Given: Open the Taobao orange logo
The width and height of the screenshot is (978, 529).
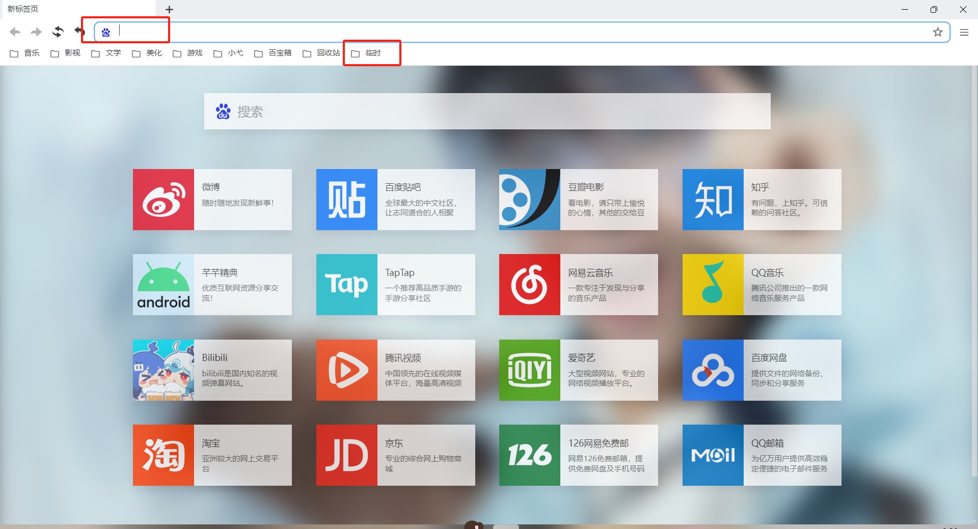Looking at the screenshot, I should pos(164,455).
